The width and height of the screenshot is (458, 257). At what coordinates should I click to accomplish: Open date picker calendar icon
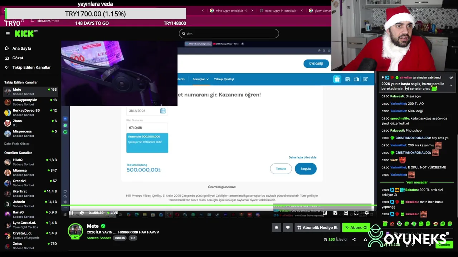pos(163,111)
